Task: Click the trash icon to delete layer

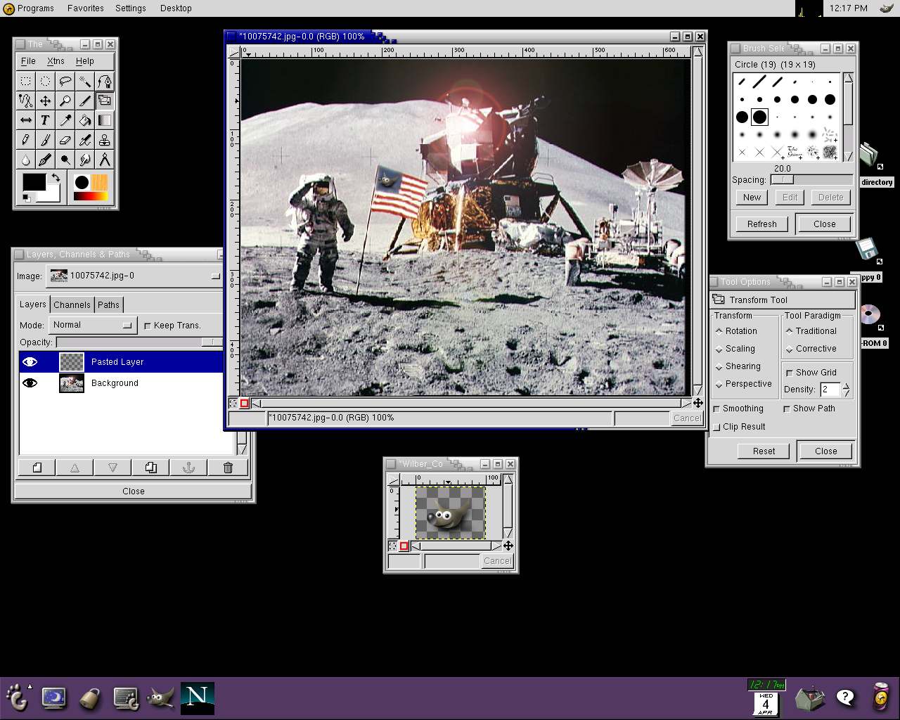Action: tap(228, 468)
